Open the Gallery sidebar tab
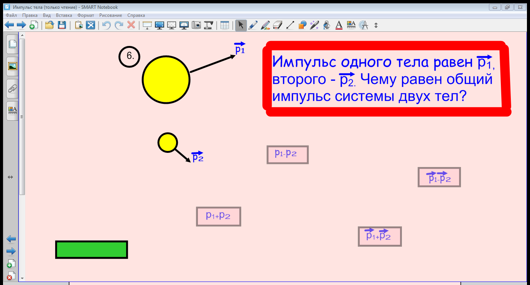Viewport: 530px width, 285px height. pos(12,66)
